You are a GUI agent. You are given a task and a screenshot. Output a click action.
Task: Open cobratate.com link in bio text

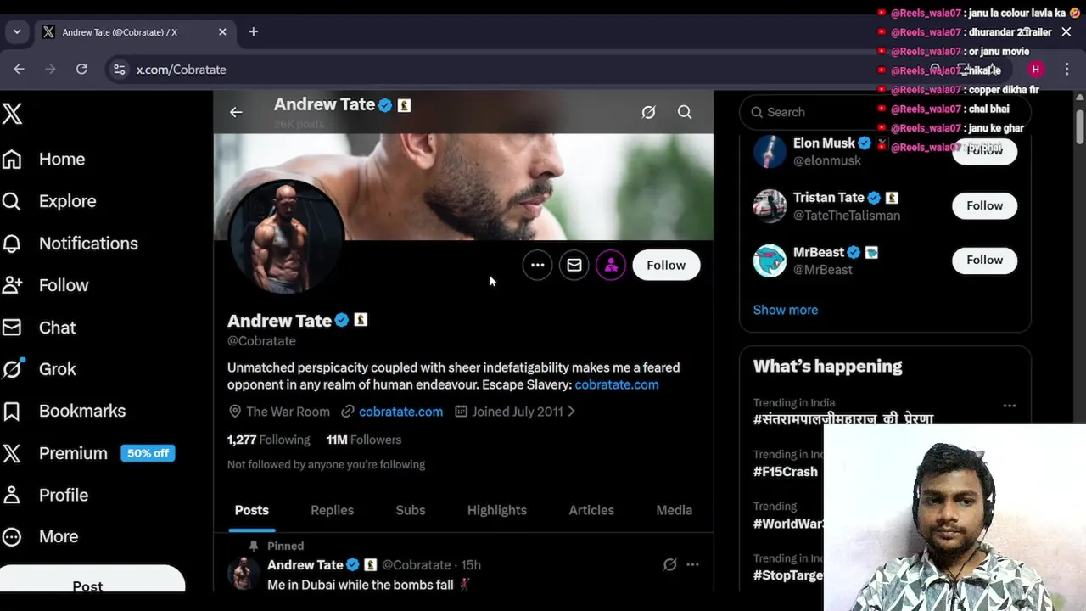pyautogui.click(x=617, y=384)
